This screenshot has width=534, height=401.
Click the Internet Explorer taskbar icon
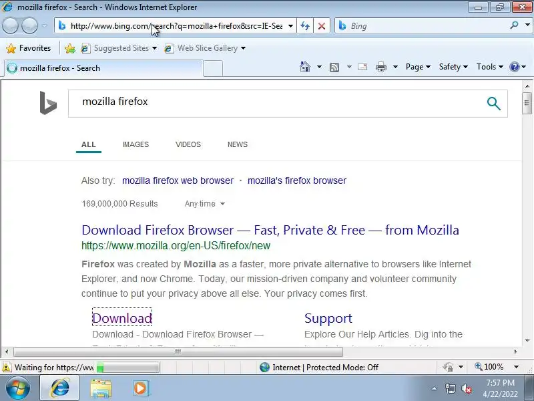coord(59,388)
